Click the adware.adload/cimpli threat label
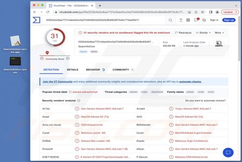Screen dimensions: 242x162 (x=85, y=92)
